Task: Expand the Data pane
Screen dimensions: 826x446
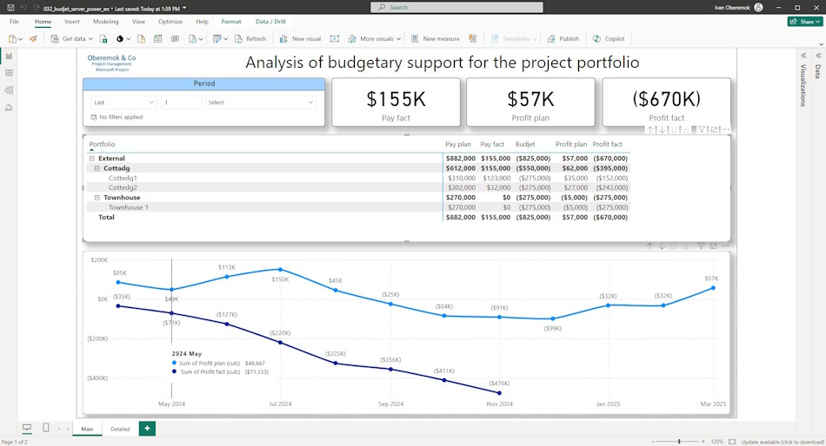Action: (x=818, y=56)
